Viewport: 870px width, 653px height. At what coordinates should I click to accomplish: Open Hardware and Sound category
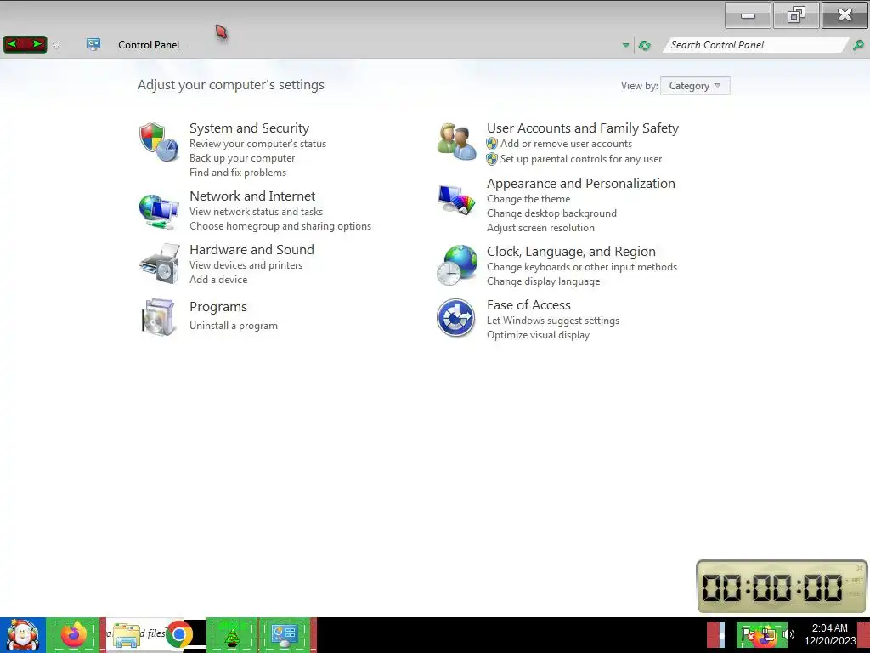tap(251, 249)
